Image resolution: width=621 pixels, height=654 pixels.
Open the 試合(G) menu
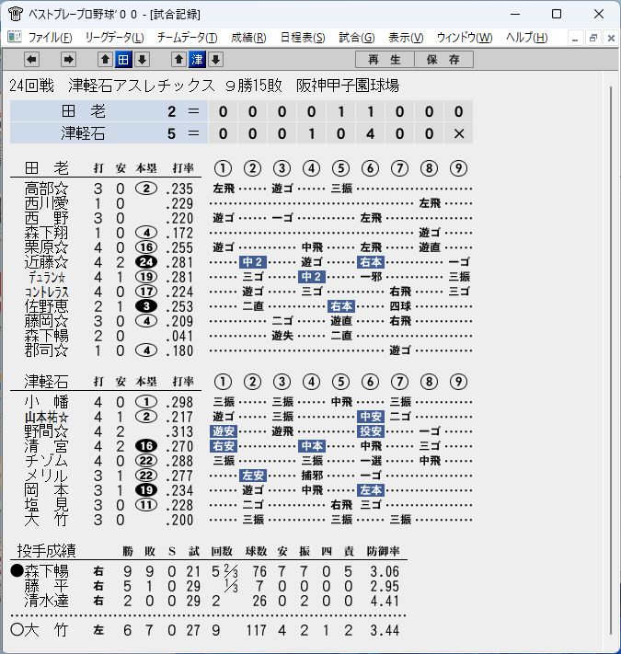(x=357, y=38)
